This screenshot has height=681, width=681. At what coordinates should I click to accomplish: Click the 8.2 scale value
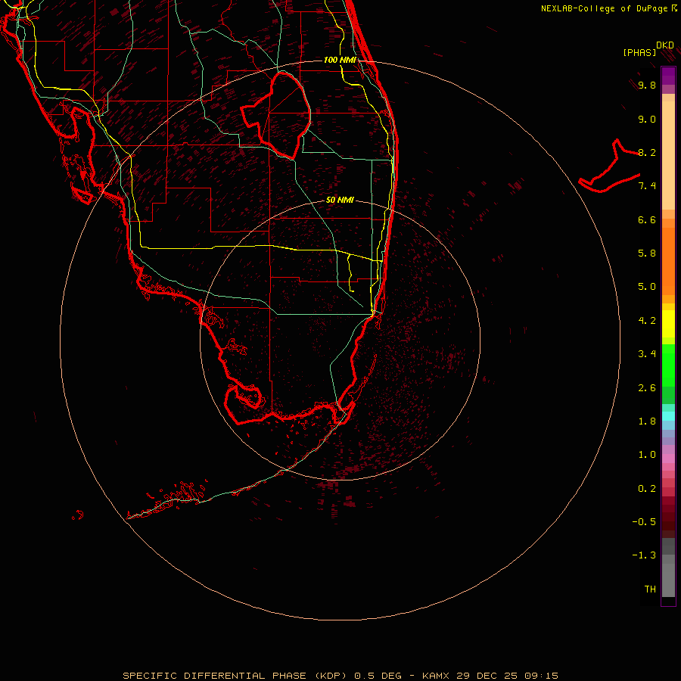click(647, 152)
